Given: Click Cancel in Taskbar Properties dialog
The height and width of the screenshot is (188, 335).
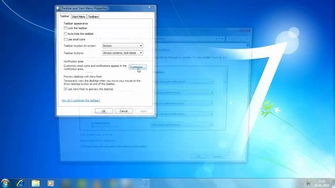Looking at the screenshot, I should [x=124, y=111].
